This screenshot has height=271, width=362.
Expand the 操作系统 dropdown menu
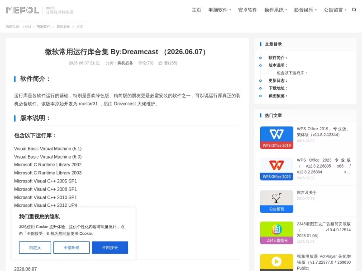click(x=276, y=10)
